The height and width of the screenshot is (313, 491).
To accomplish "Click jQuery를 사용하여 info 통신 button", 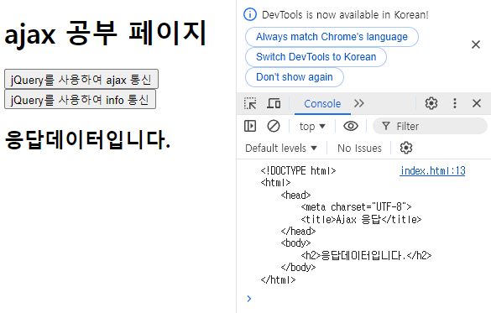I will tap(80, 100).
